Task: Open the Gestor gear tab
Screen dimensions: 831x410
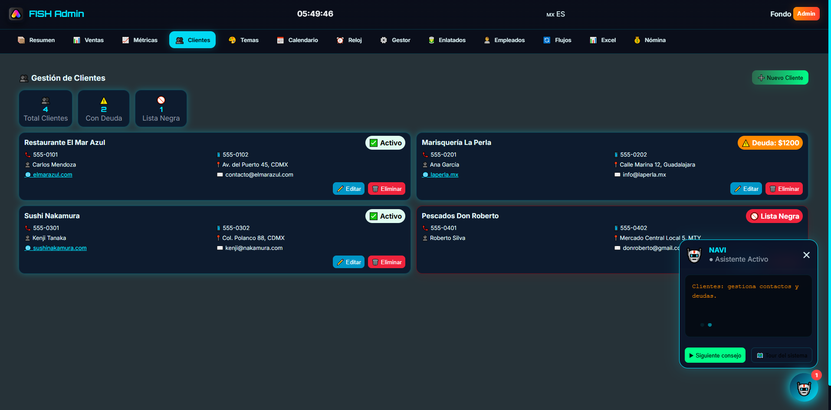Action: 395,40
